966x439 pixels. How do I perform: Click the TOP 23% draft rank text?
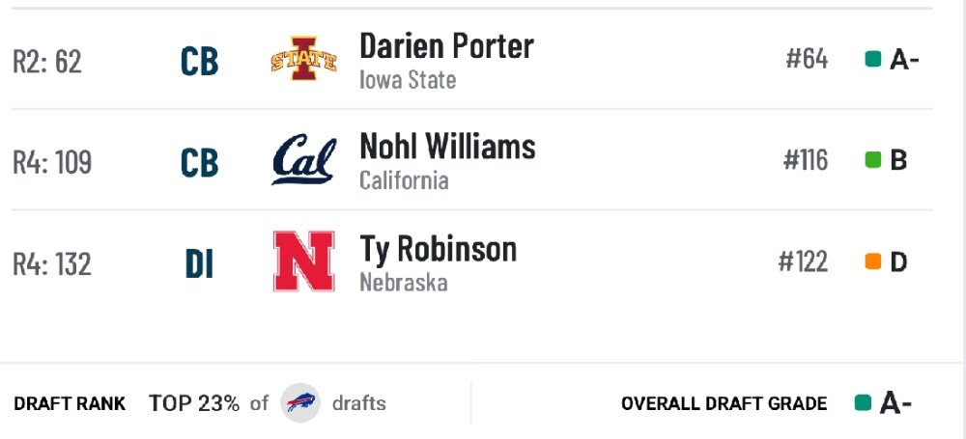point(194,403)
